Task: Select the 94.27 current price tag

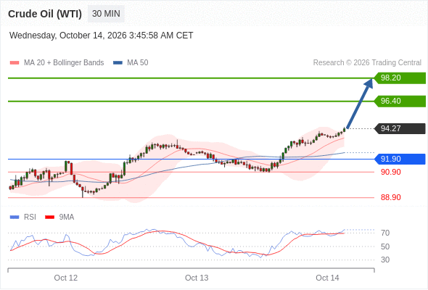Action: (x=400, y=128)
